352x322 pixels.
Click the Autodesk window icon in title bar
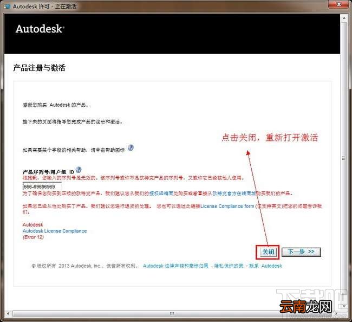8,7
